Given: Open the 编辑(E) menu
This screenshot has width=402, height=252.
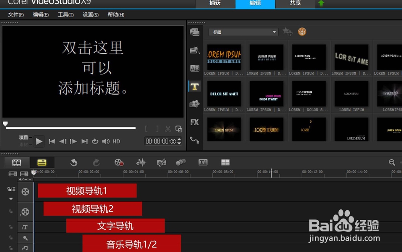Looking at the screenshot, I should pyautogui.click(x=41, y=14).
